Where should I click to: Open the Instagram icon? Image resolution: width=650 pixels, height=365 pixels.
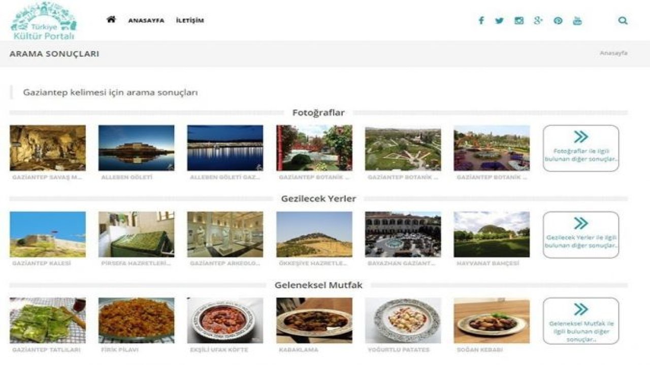tap(519, 21)
